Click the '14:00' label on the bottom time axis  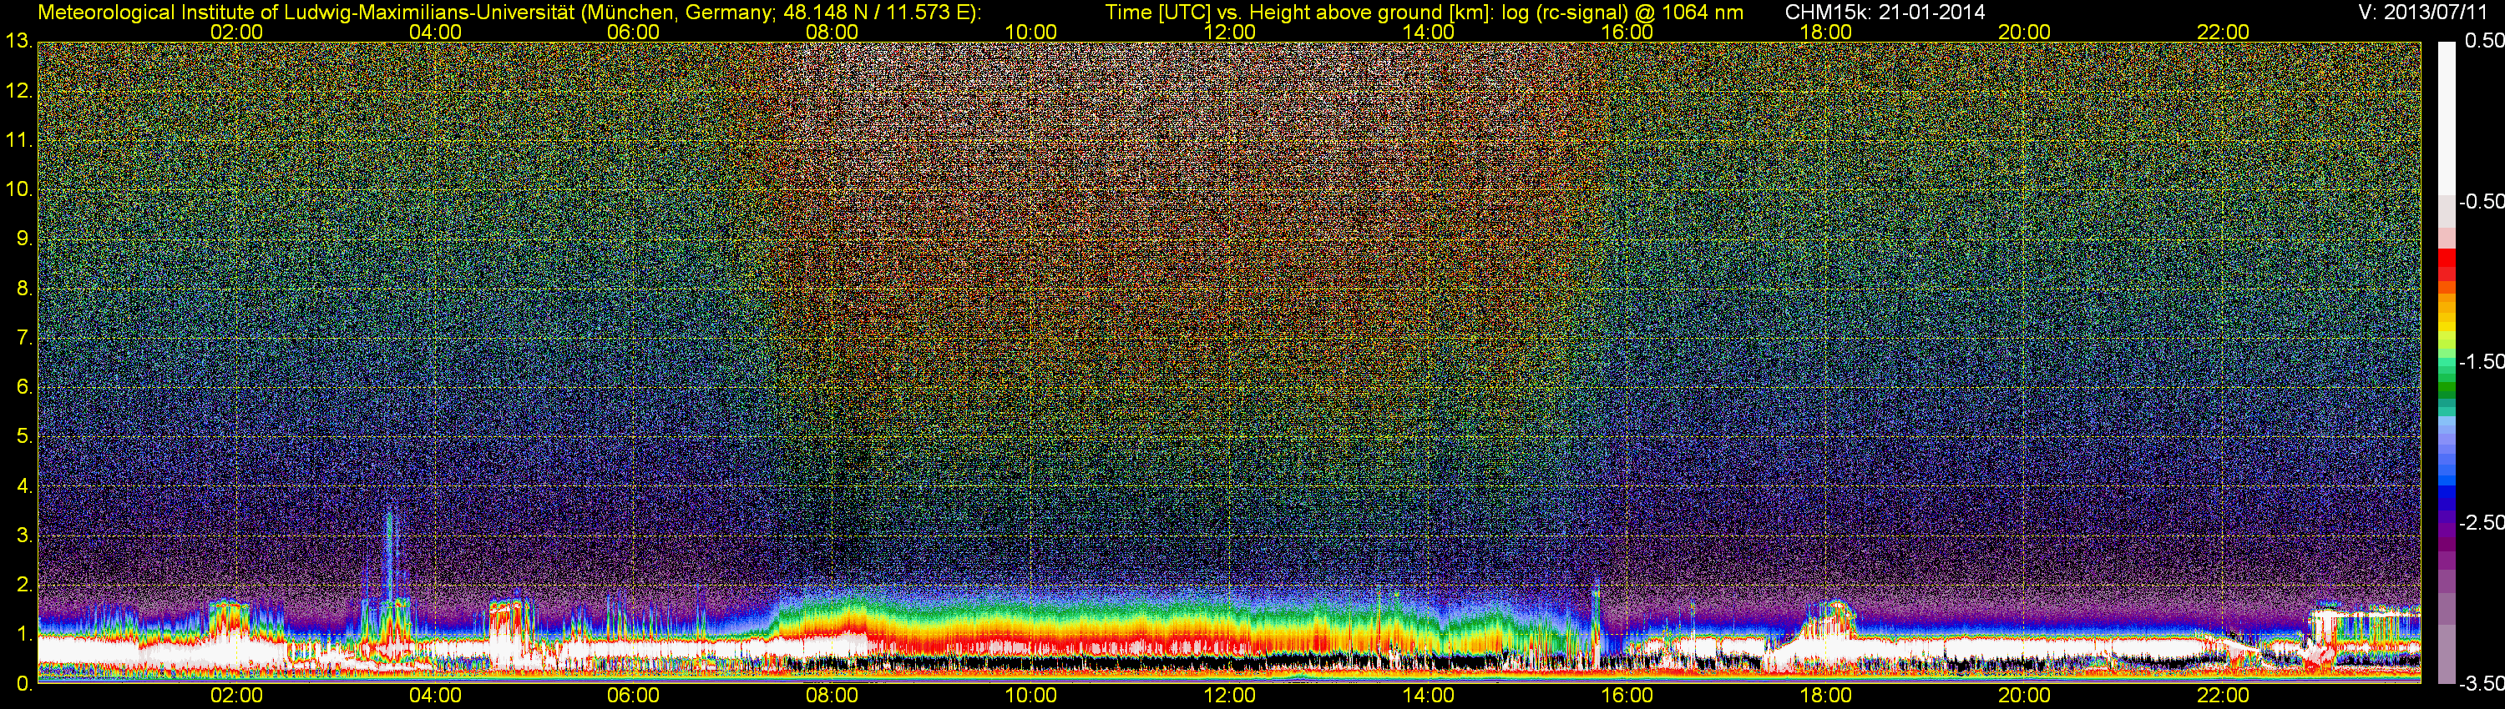point(1429,696)
